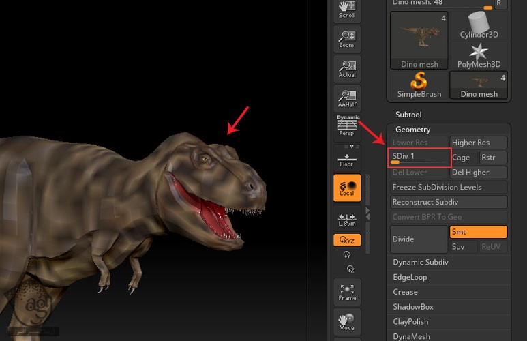The height and width of the screenshot is (341, 527).
Task: Click the Frame mesh icon
Action: (x=346, y=291)
